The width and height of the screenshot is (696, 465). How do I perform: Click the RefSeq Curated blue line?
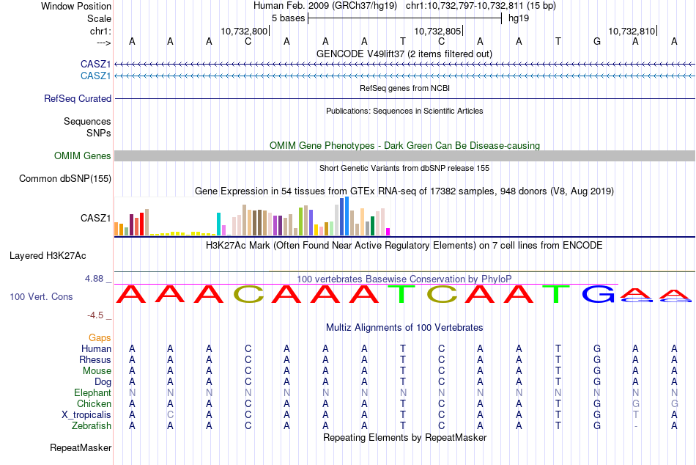tap(404, 99)
